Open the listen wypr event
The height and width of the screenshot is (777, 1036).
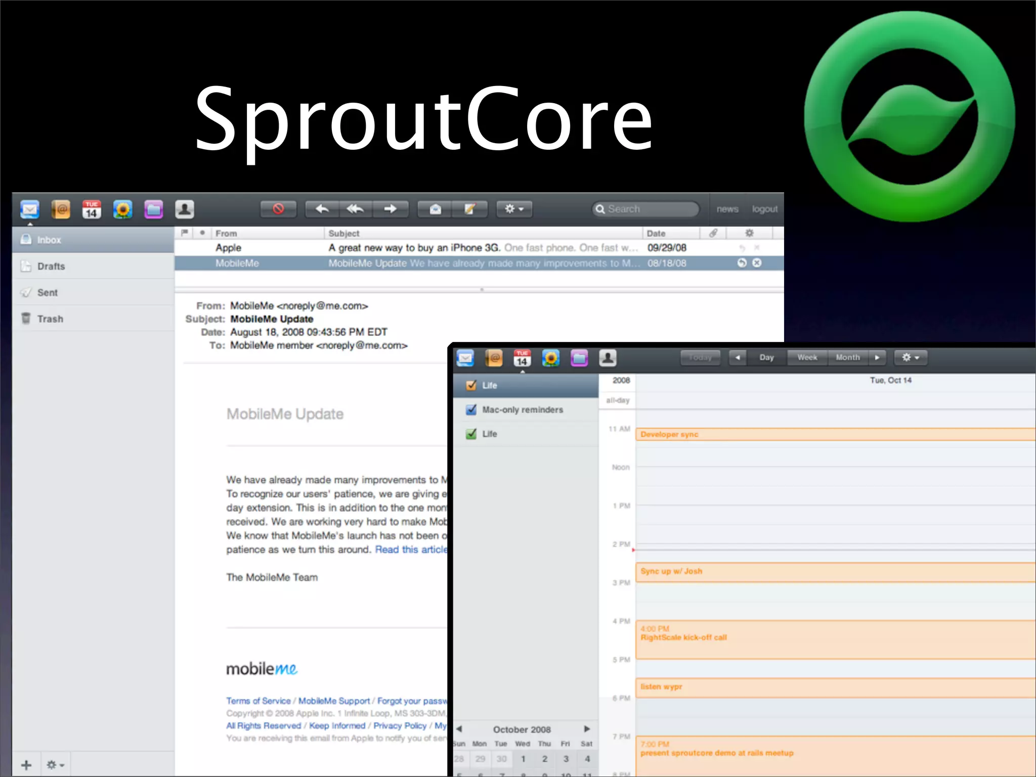(x=836, y=688)
